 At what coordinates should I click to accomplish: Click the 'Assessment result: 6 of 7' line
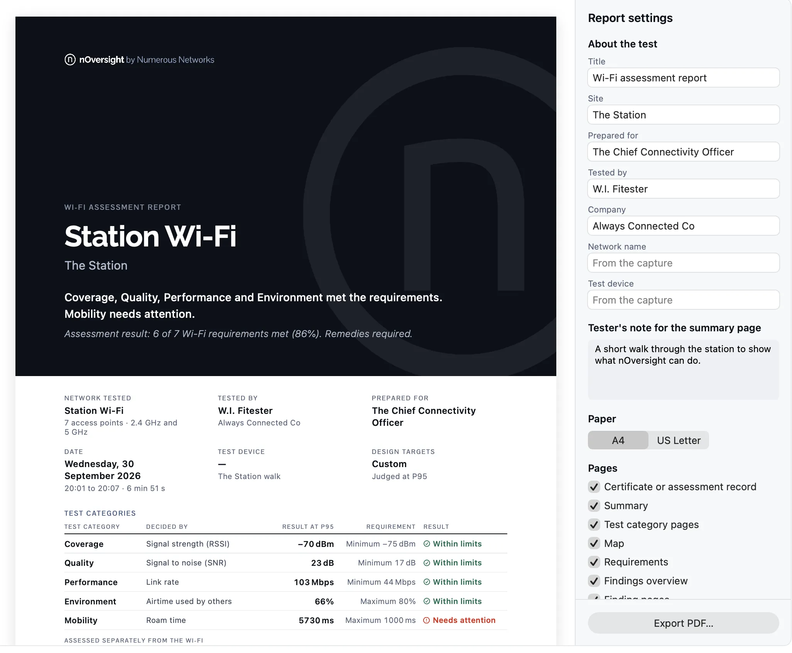(238, 334)
